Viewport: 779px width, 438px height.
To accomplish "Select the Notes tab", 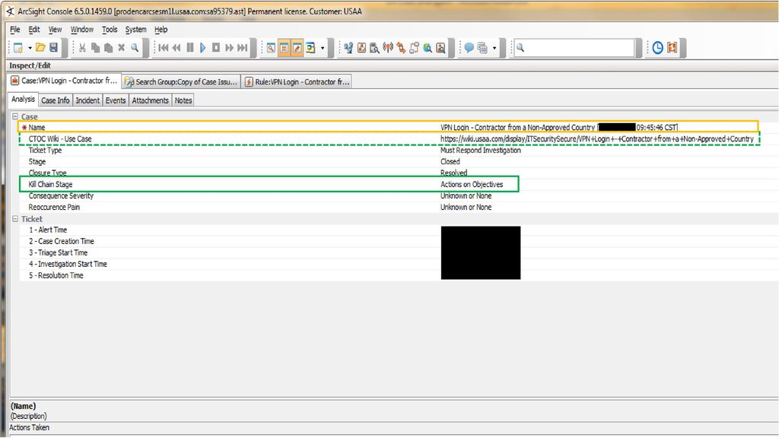I will (x=183, y=100).
